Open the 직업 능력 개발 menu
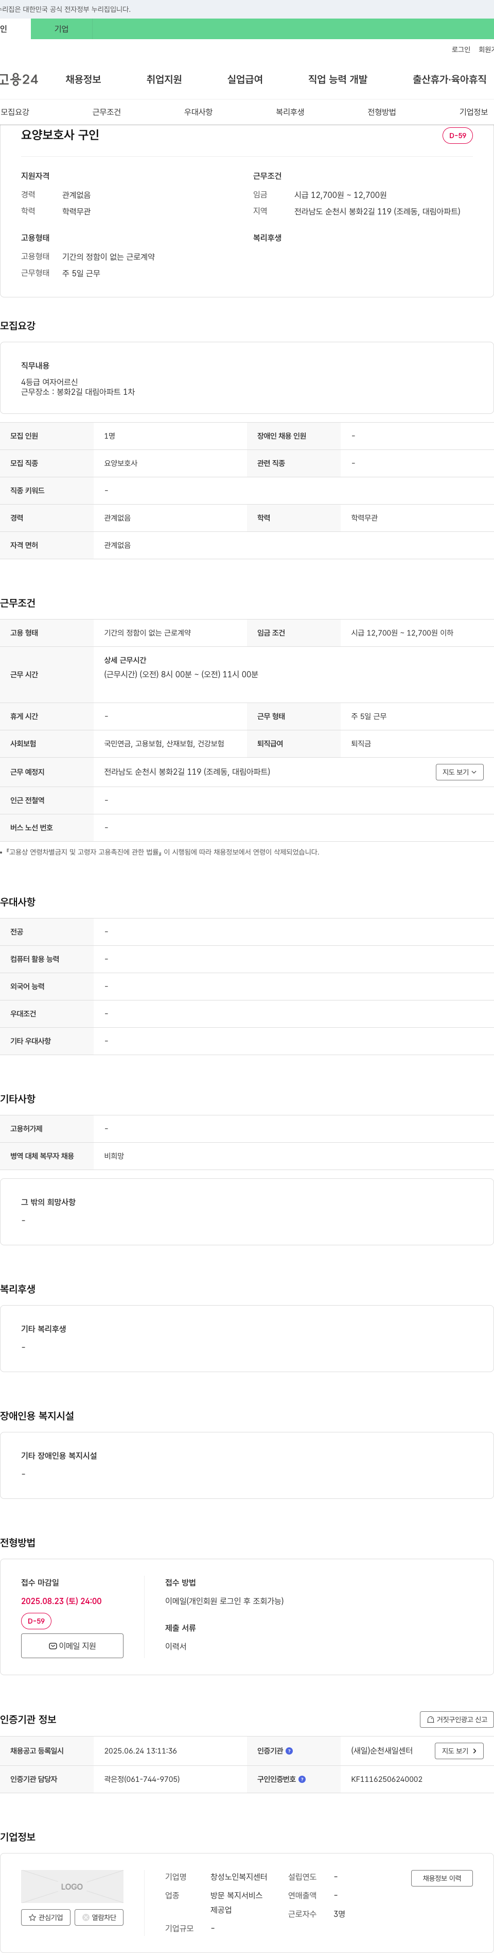Viewport: 494px width, 1953px height. [338, 79]
